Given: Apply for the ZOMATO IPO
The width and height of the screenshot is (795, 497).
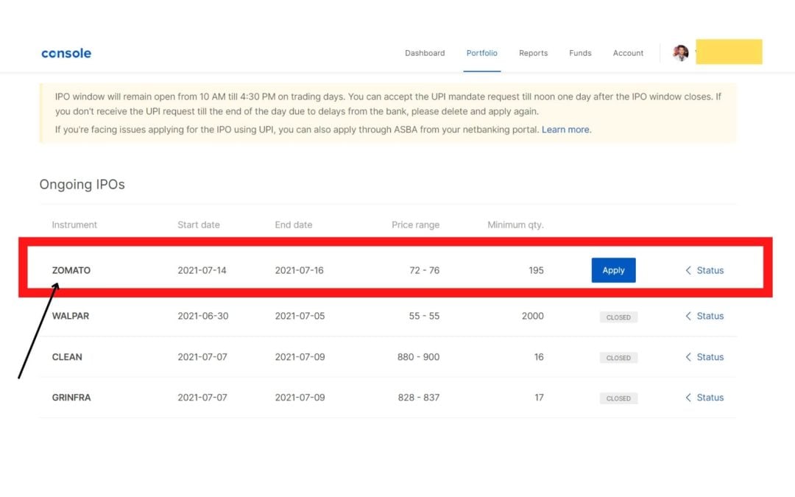Looking at the screenshot, I should click(x=613, y=270).
